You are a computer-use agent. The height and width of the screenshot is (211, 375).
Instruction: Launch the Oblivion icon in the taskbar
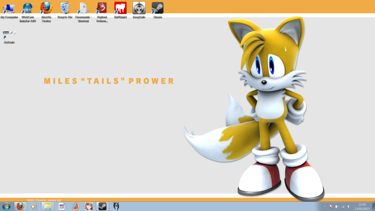(x=116, y=206)
